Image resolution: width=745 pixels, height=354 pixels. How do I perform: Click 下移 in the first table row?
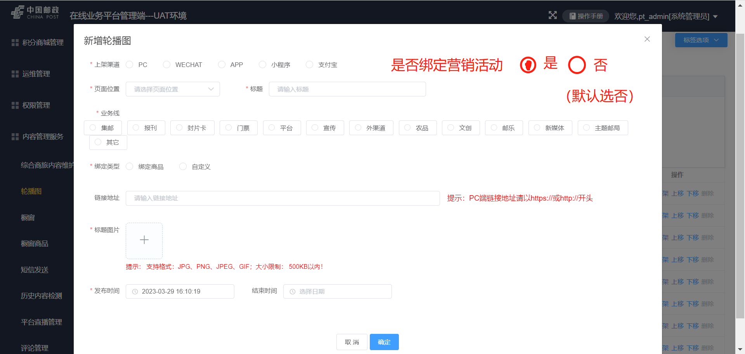pos(693,193)
